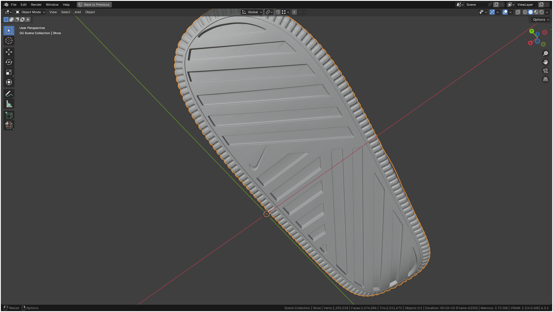
Task: Click the ViewLayer name field
Action: click(527, 5)
